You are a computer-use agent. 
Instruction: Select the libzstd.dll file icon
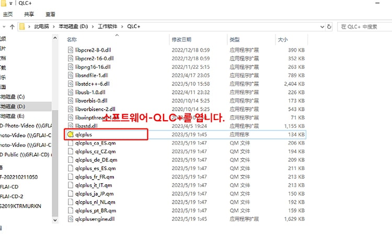[71, 126]
